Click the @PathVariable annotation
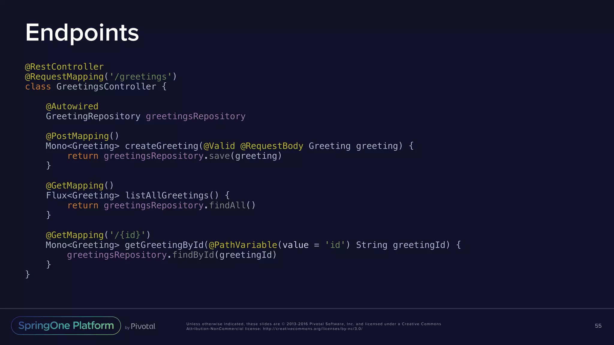The height and width of the screenshot is (345, 614). pos(243,245)
